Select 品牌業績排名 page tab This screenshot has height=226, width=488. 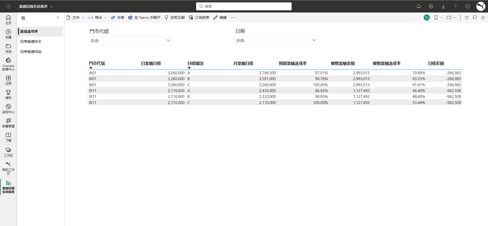point(40,41)
